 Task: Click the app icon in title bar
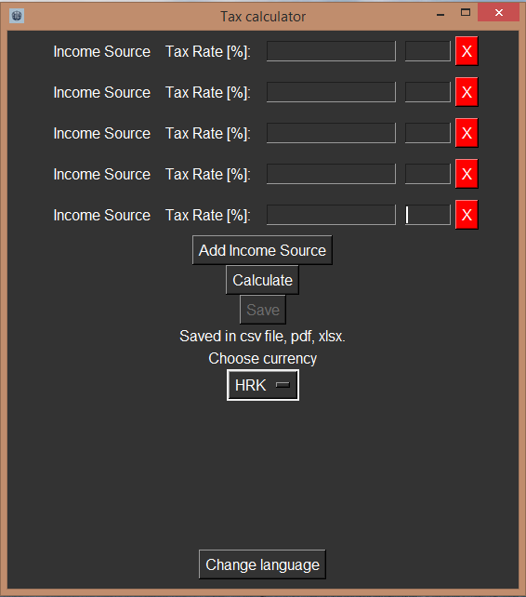pyautogui.click(x=17, y=16)
